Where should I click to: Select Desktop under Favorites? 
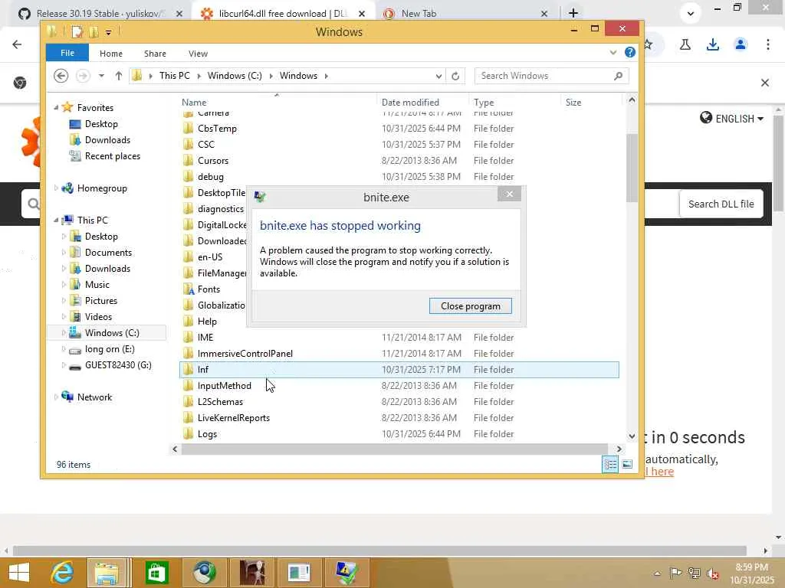pyautogui.click(x=101, y=124)
